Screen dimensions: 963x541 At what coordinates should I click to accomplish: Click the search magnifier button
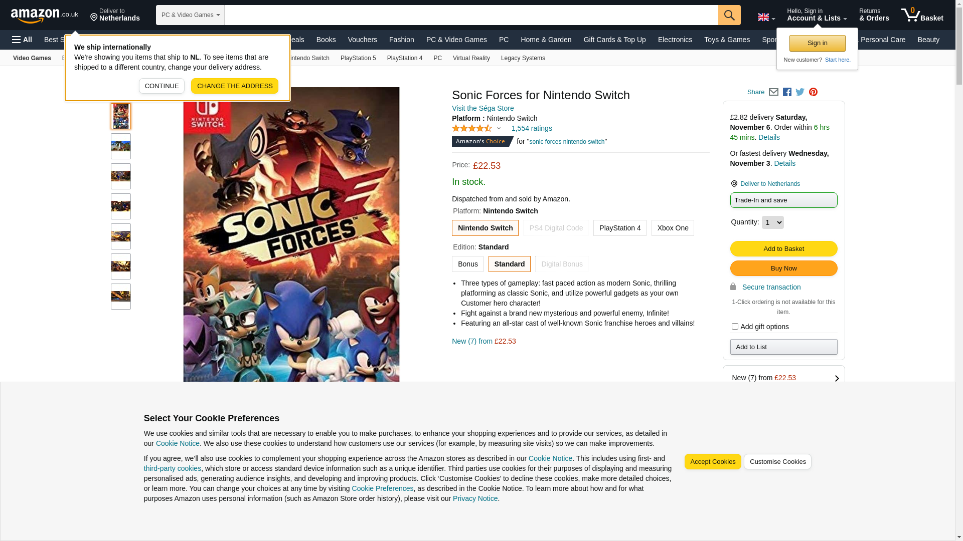click(x=729, y=15)
